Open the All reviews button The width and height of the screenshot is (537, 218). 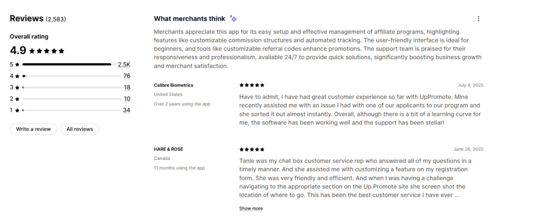pos(80,129)
